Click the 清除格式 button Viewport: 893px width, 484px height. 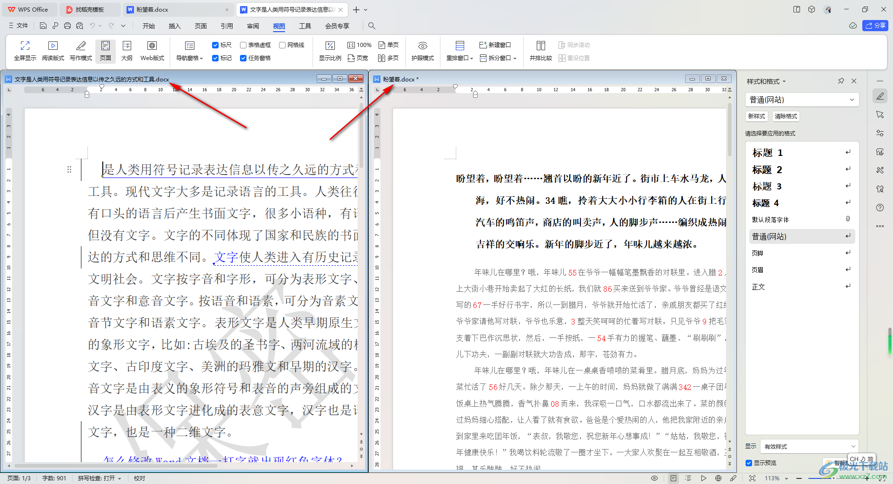click(786, 116)
